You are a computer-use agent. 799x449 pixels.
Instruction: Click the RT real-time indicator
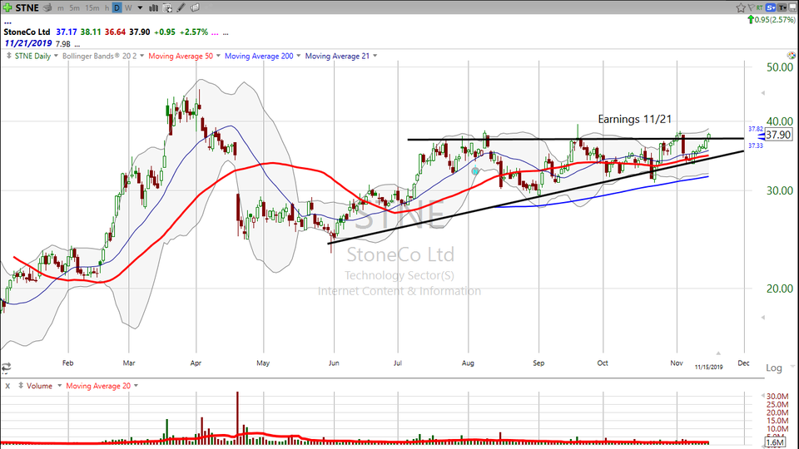(x=760, y=7)
